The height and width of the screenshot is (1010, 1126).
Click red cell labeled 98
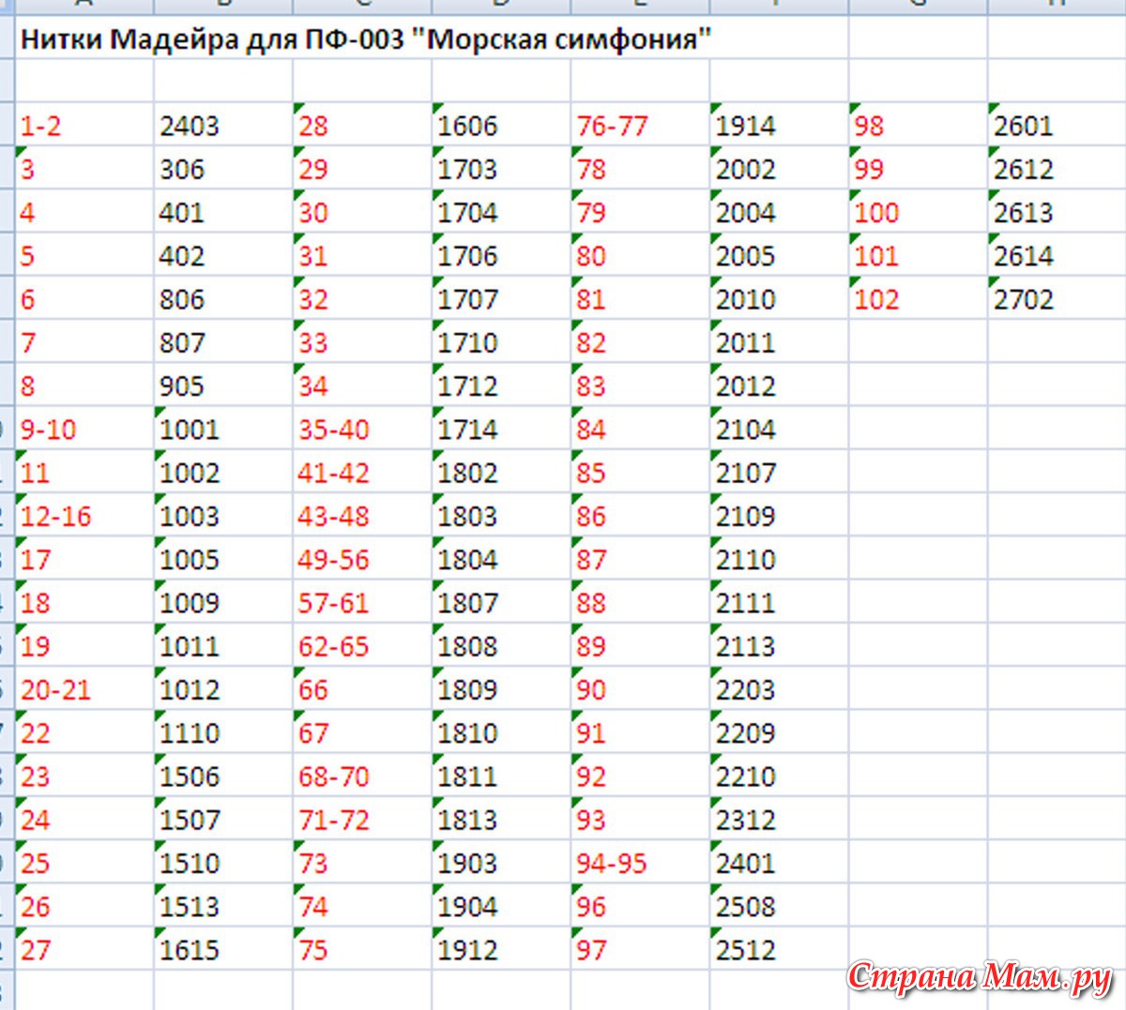(x=918, y=125)
